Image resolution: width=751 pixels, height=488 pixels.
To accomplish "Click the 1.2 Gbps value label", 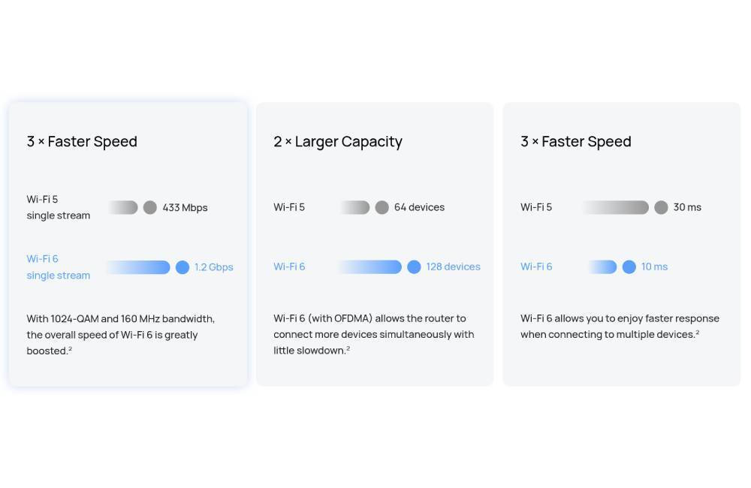I will coord(213,267).
